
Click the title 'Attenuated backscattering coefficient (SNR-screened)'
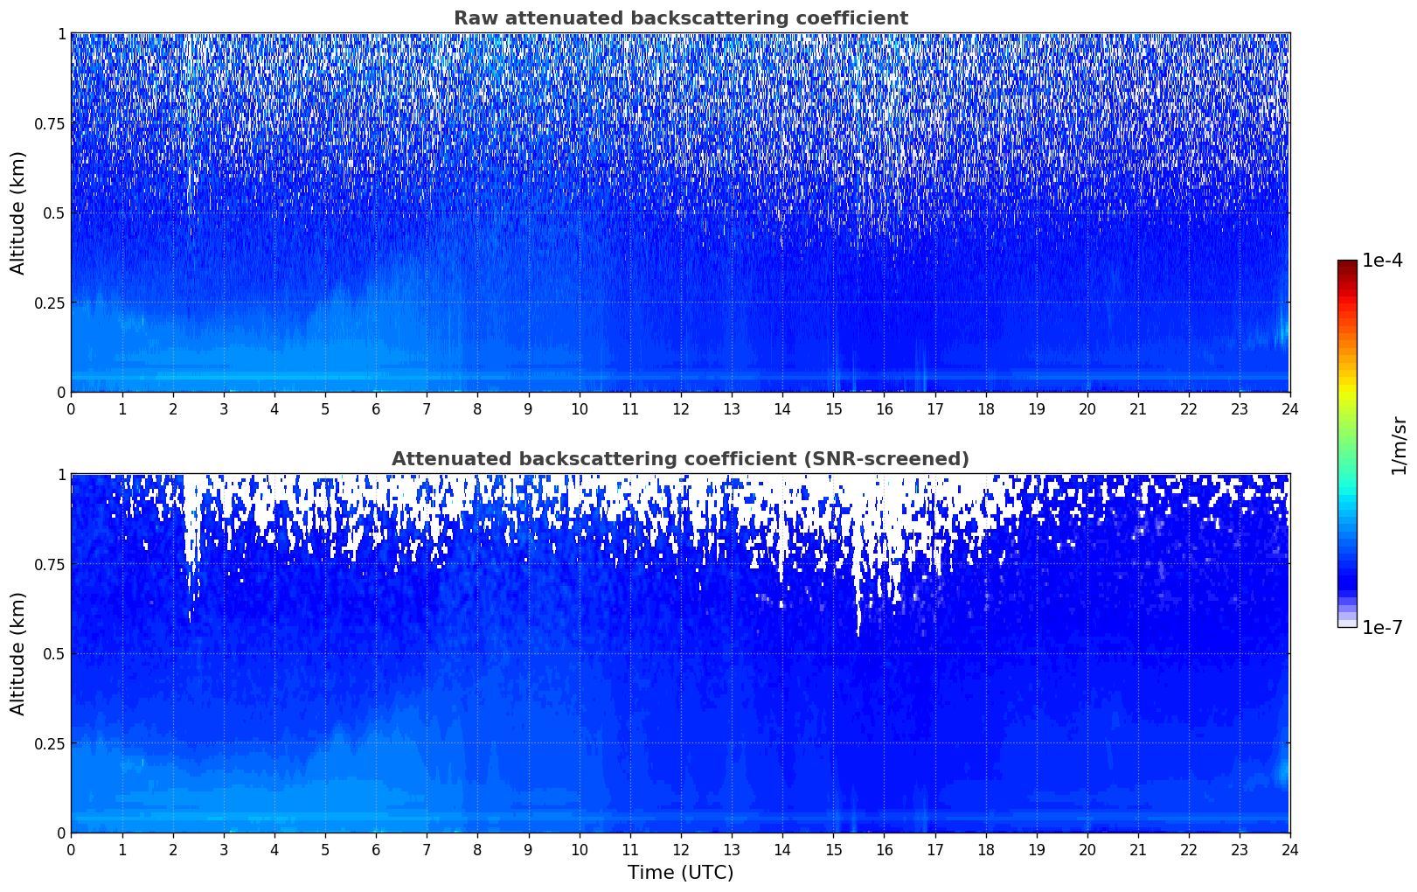[680, 459]
